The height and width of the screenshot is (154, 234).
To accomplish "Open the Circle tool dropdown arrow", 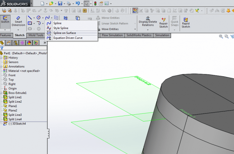I will click(43, 18).
